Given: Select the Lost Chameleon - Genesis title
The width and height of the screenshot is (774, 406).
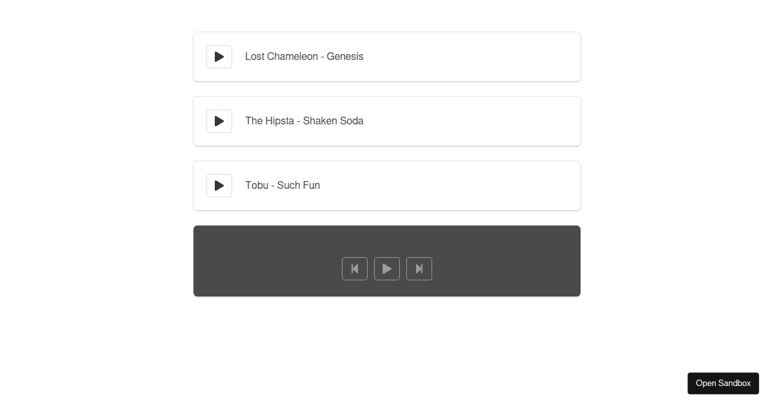Looking at the screenshot, I should 304,57.
